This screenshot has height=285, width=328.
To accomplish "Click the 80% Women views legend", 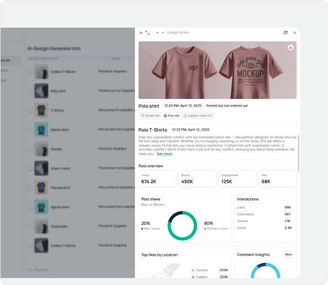I will (216, 226).
